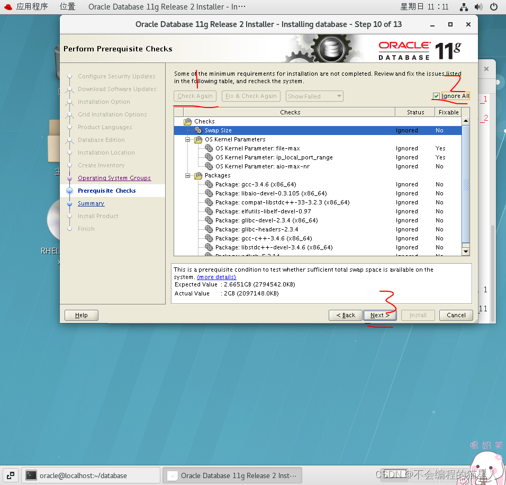
Task: Click the Back button
Action: (346, 315)
